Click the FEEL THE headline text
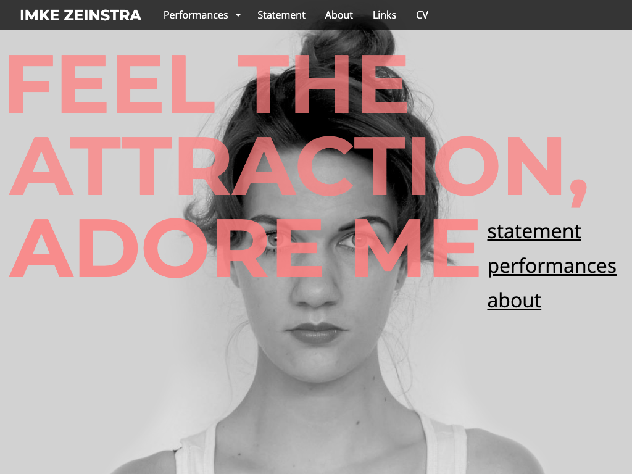Screen dimensions: 632x474 [x=207, y=84]
